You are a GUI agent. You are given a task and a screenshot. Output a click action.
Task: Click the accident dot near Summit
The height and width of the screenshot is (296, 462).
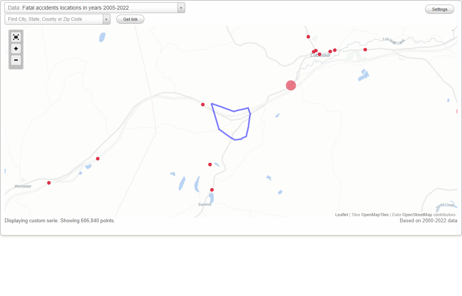pos(212,190)
